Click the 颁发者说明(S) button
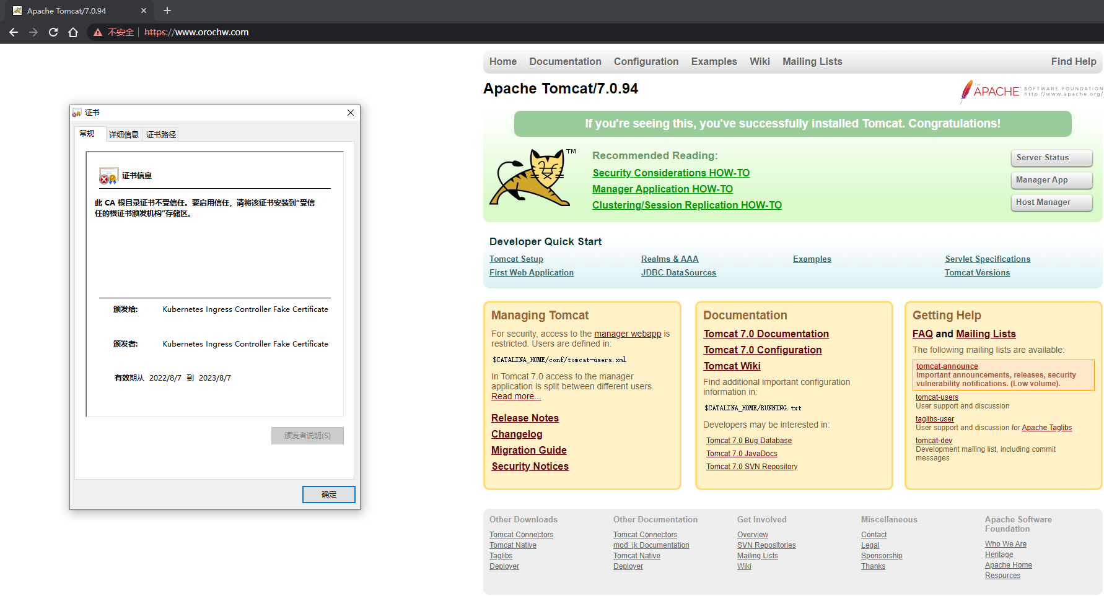The width and height of the screenshot is (1104, 596). (307, 436)
